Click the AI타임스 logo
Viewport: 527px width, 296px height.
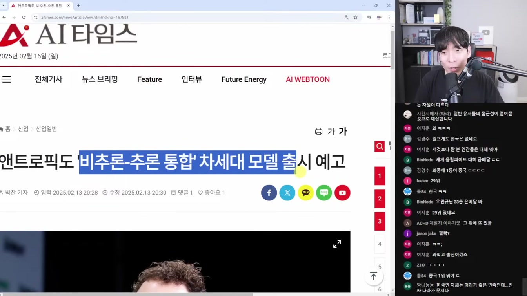(69, 34)
